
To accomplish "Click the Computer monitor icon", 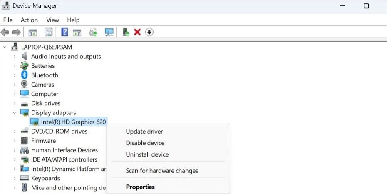I will (x=25, y=94).
